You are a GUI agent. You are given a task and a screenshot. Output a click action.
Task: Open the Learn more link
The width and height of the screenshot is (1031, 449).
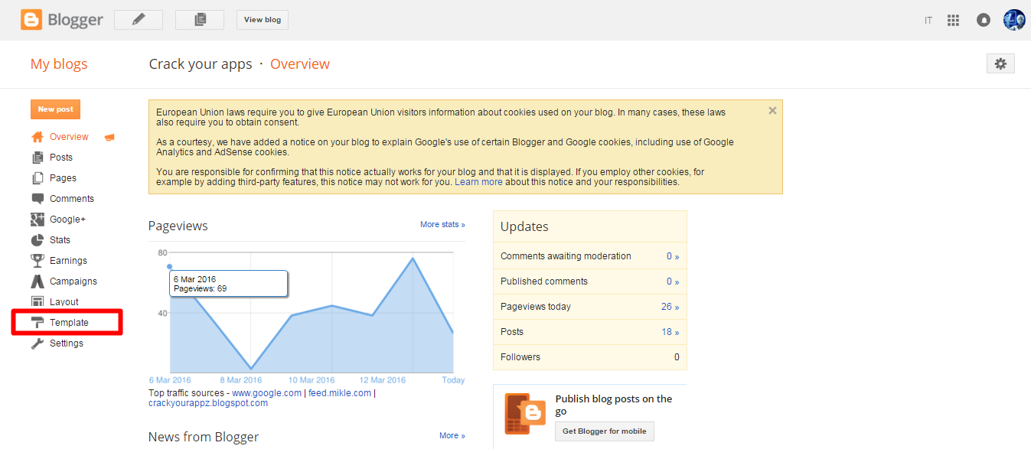[x=479, y=182]
